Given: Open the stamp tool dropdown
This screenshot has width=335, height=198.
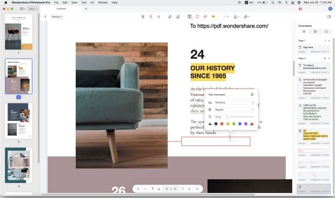Looking at the screenshot, I should tap(236, 17).
